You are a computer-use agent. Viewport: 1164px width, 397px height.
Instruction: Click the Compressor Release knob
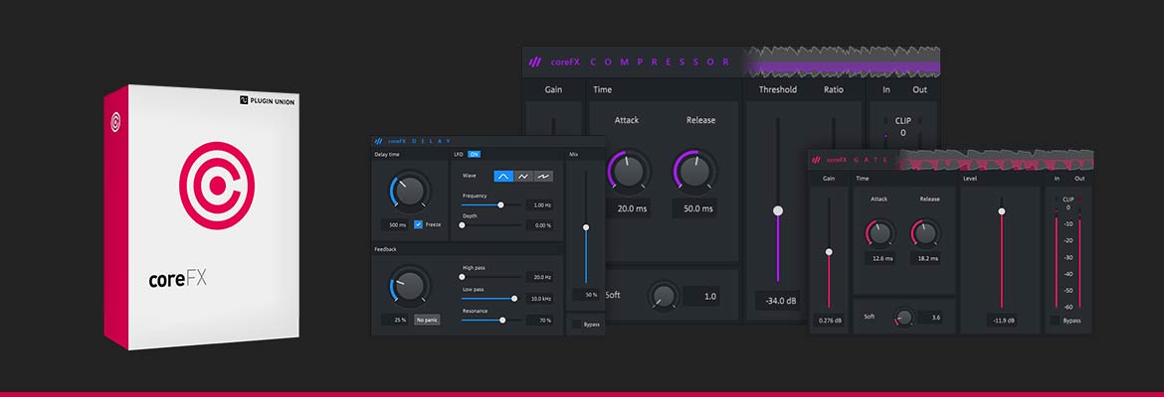point(694,171)
